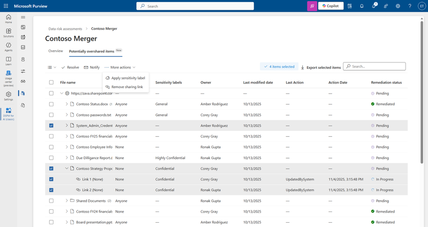Collapse the Contoso Strategy Proposal row

tap(67, 169)
